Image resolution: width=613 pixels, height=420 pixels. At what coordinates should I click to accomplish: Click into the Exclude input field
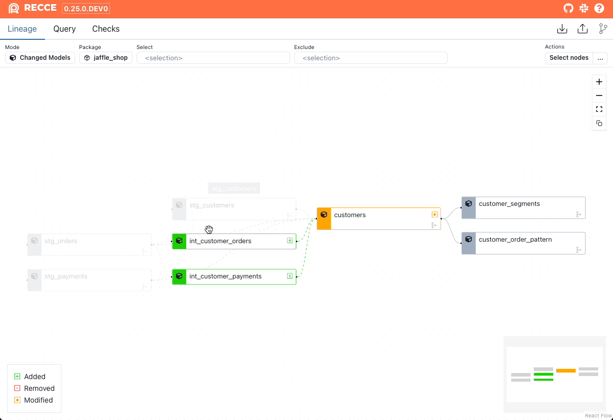point(370,58)
